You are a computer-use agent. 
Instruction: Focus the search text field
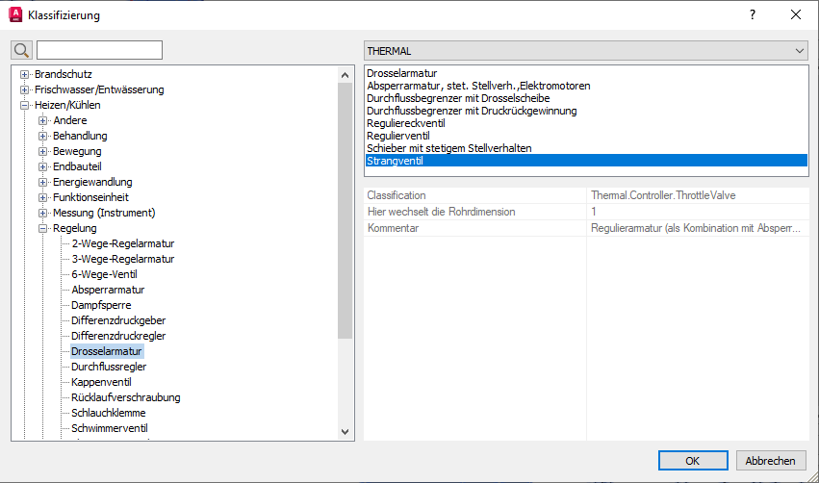point(99,50)
